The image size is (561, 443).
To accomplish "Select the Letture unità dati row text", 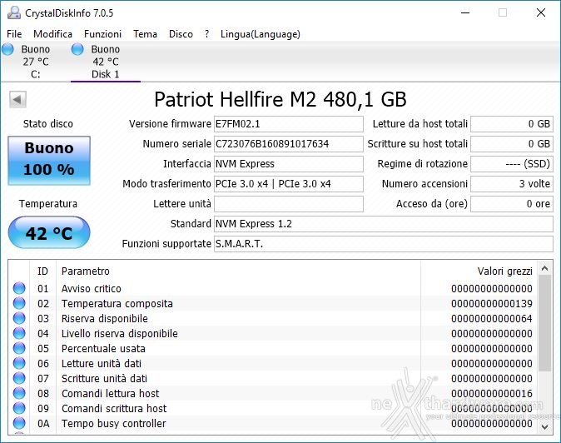I will click(x=102, y=364).
